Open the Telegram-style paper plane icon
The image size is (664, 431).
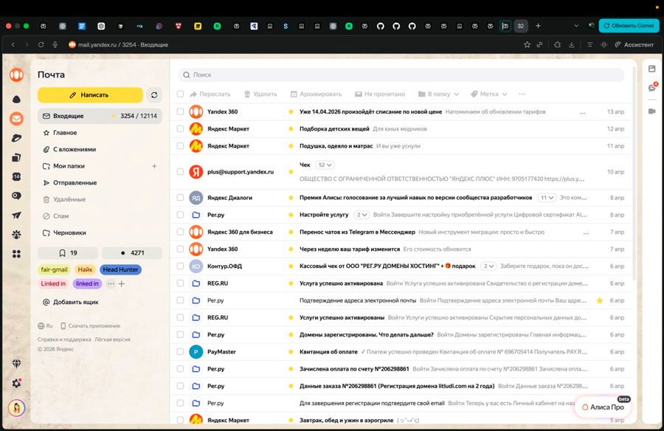pos(15,215)
